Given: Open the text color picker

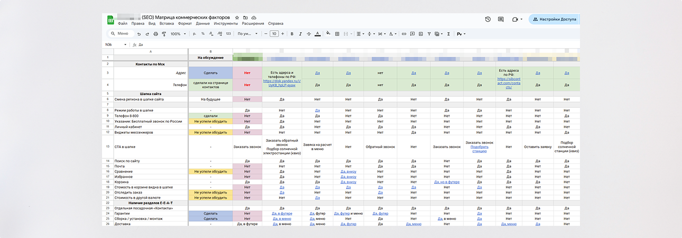Looking at the screenshot, I should (x=317, y=34).
